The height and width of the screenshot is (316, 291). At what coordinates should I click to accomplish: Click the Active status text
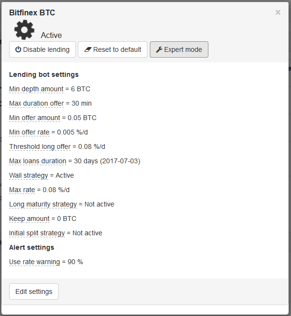[x=51, y=35]
